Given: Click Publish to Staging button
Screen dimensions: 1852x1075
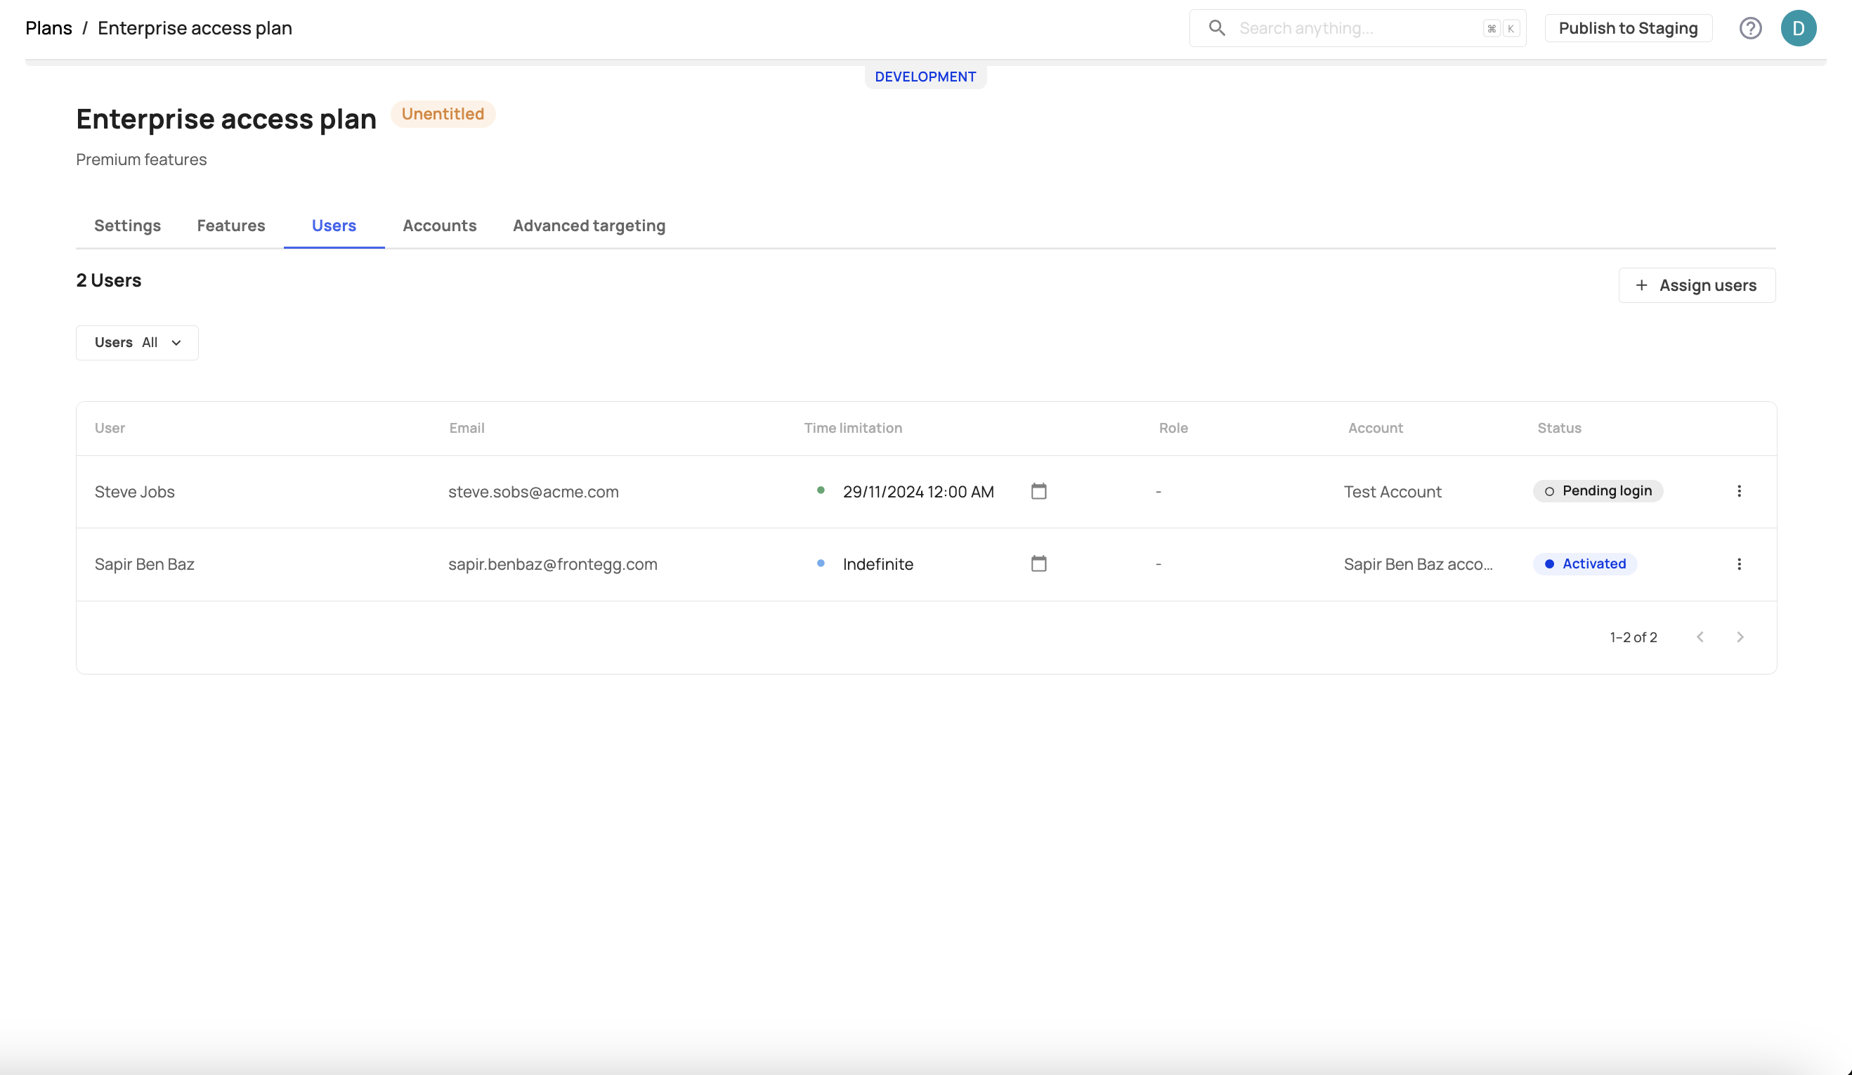Looking at the screenshot, I should (x=1628, y=28).
